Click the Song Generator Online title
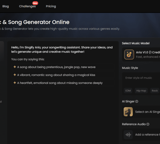The image size is (160, 144). 35,22
